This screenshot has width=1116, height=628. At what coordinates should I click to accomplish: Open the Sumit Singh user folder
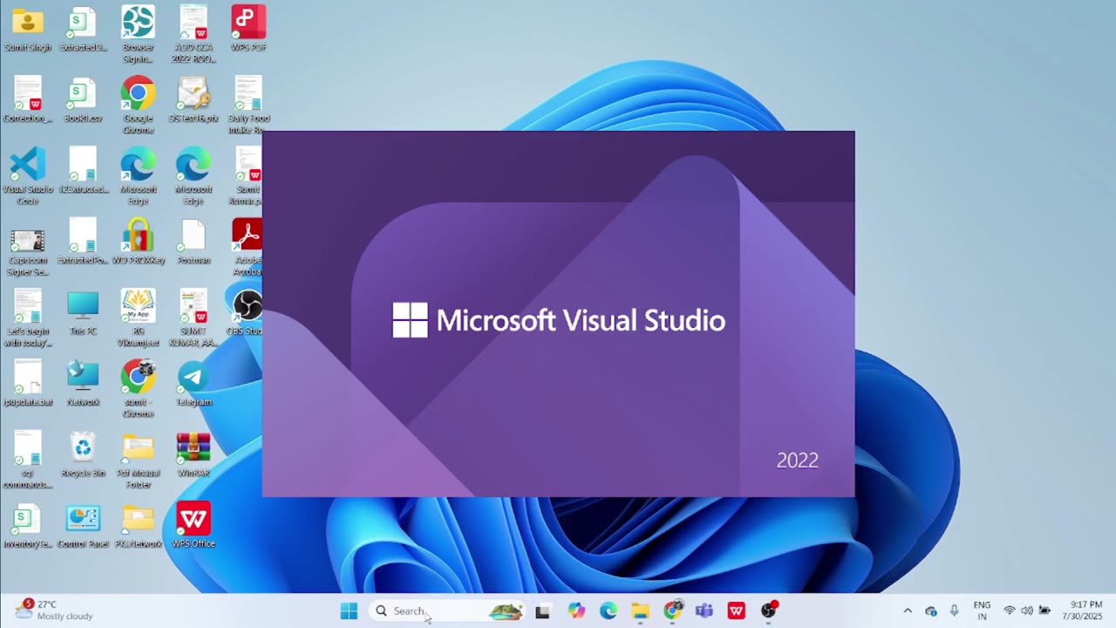click(27, 29)
